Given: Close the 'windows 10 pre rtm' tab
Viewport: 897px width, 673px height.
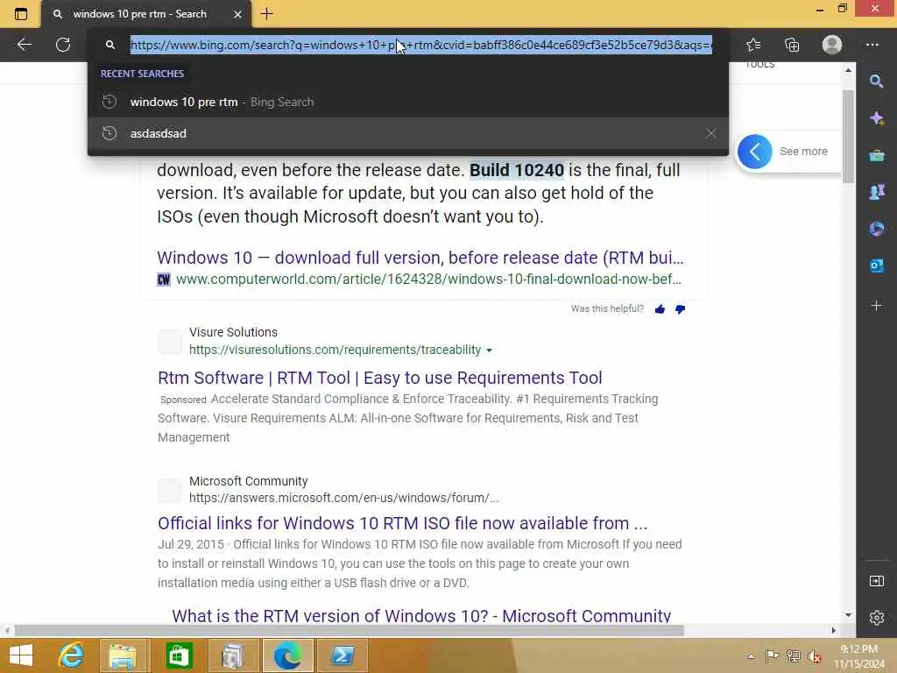Looking at the screenshot, I should click(238, 14).
